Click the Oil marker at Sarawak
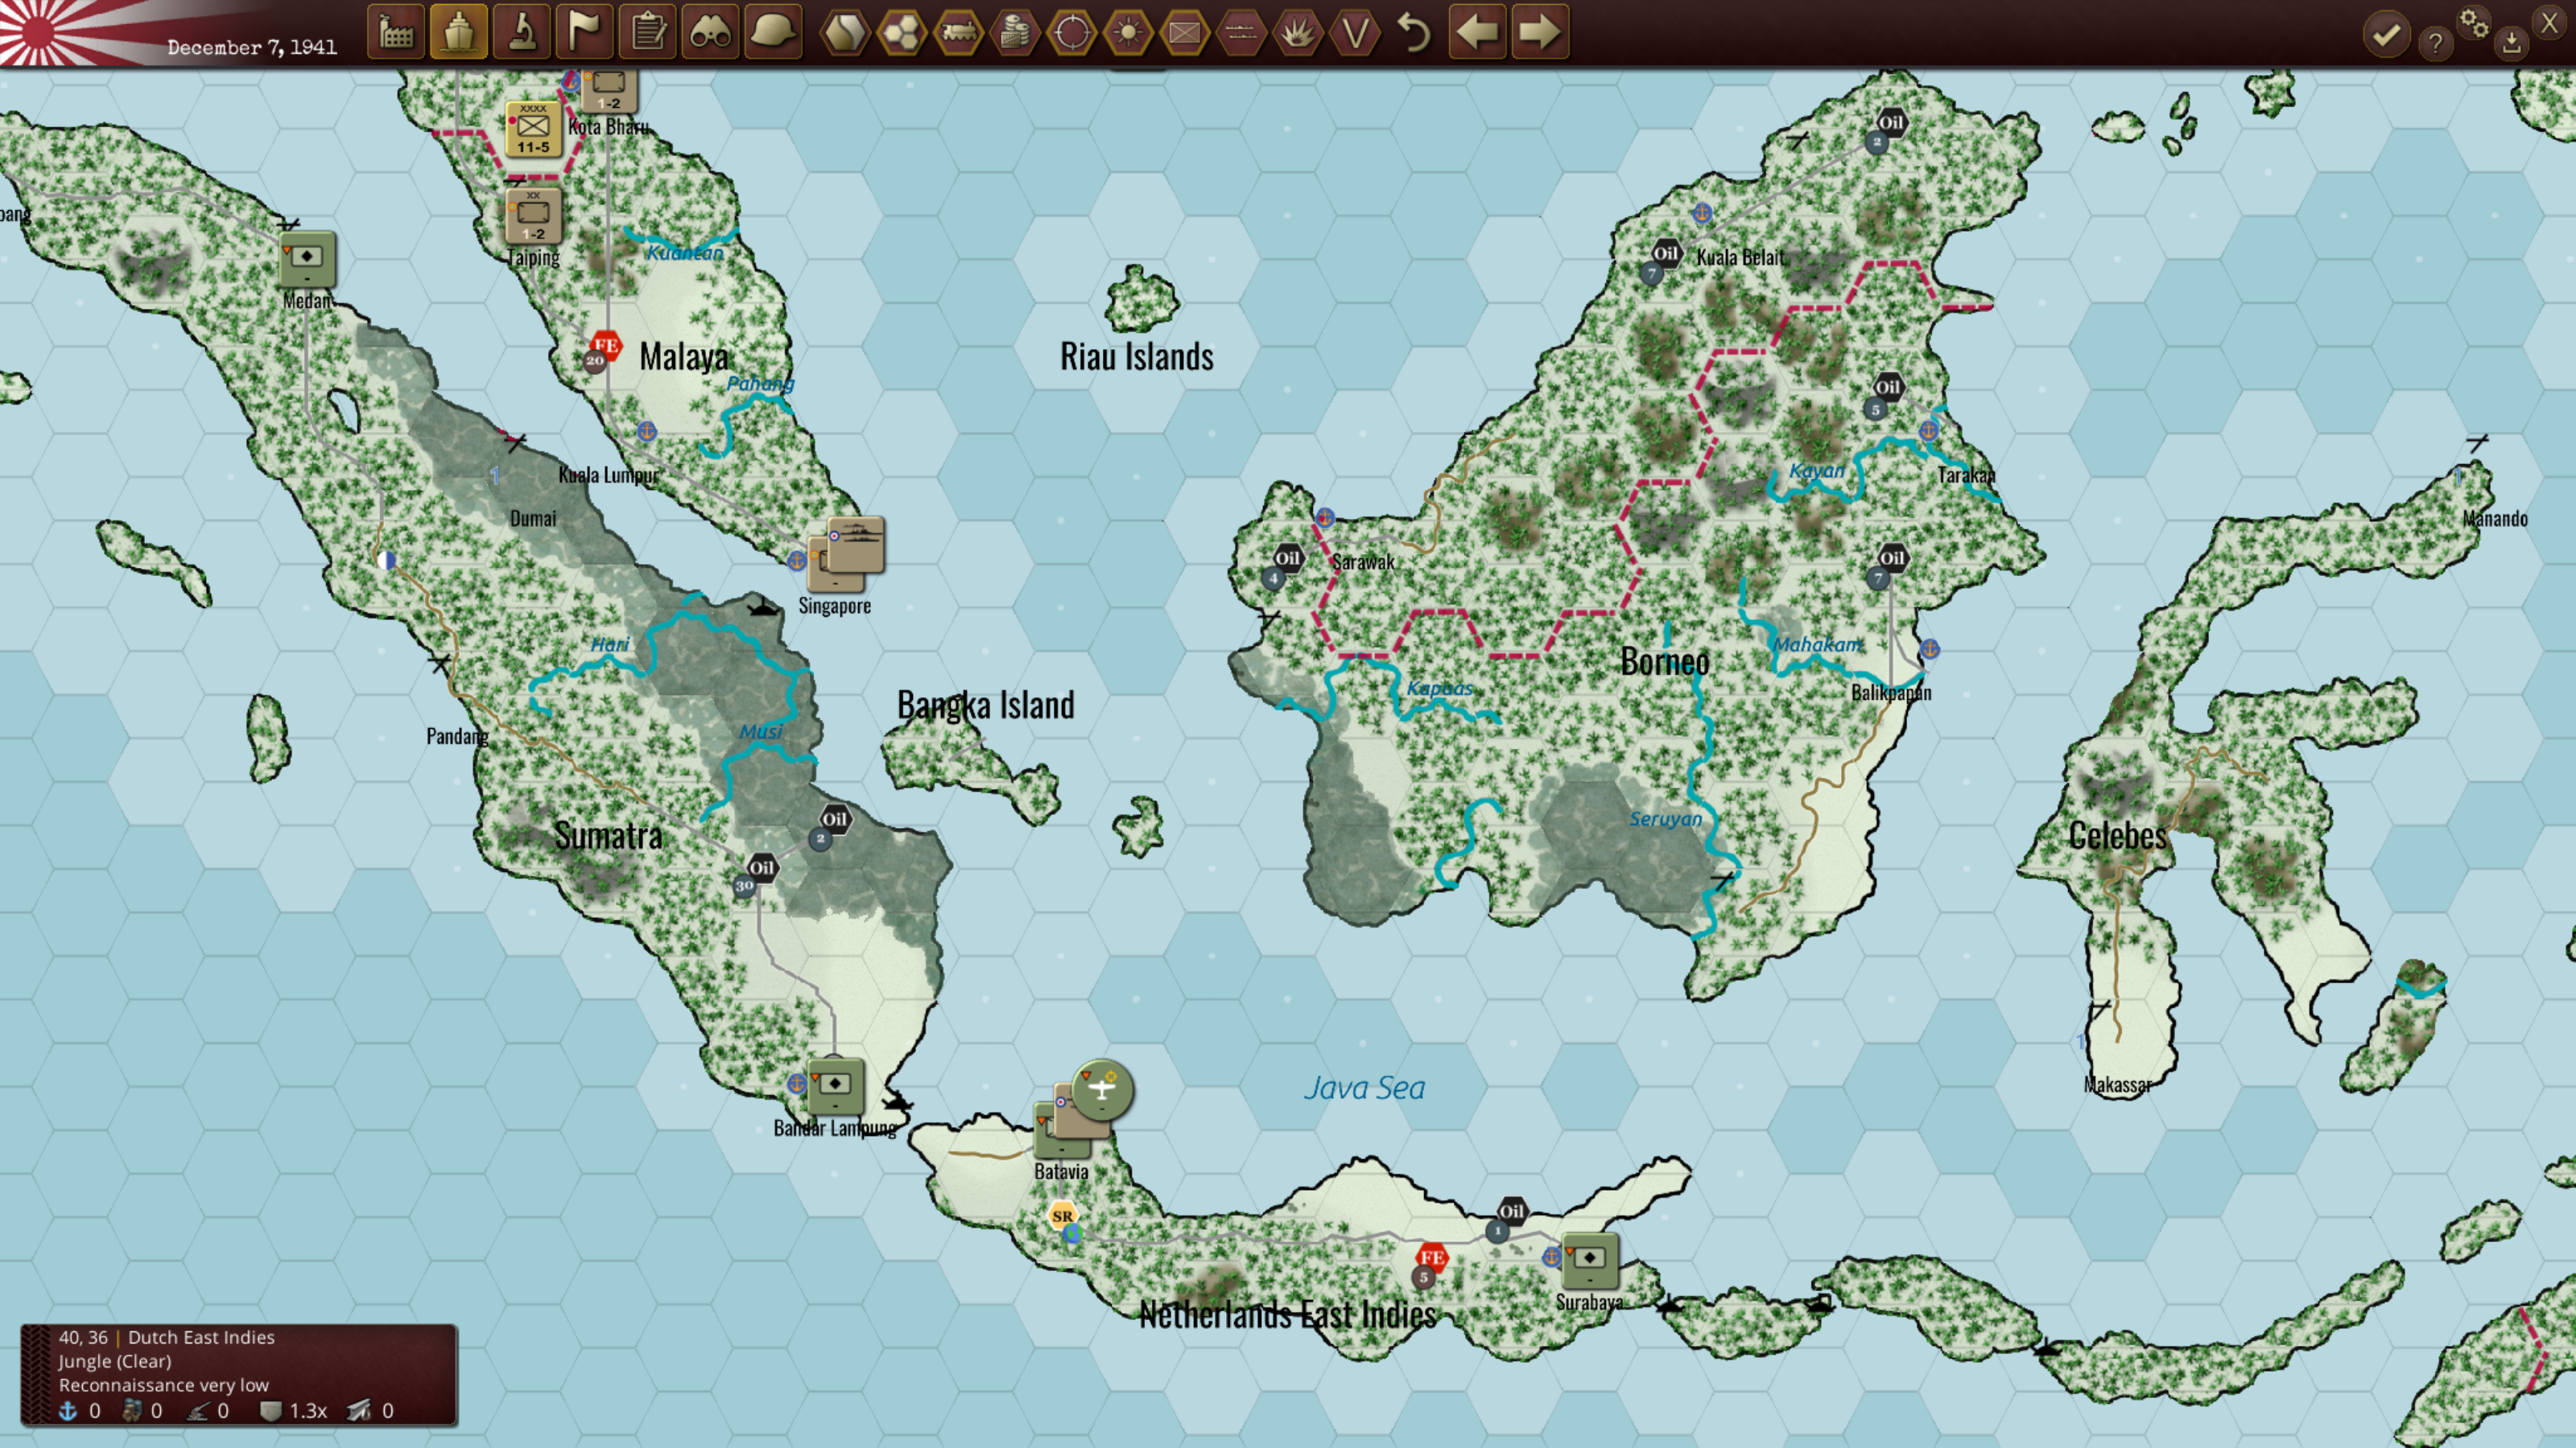The width and height of the screenshot is (2576, 1448). click(1288, 557)
